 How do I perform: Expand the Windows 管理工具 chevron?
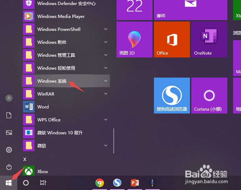[x=106, y=55]
